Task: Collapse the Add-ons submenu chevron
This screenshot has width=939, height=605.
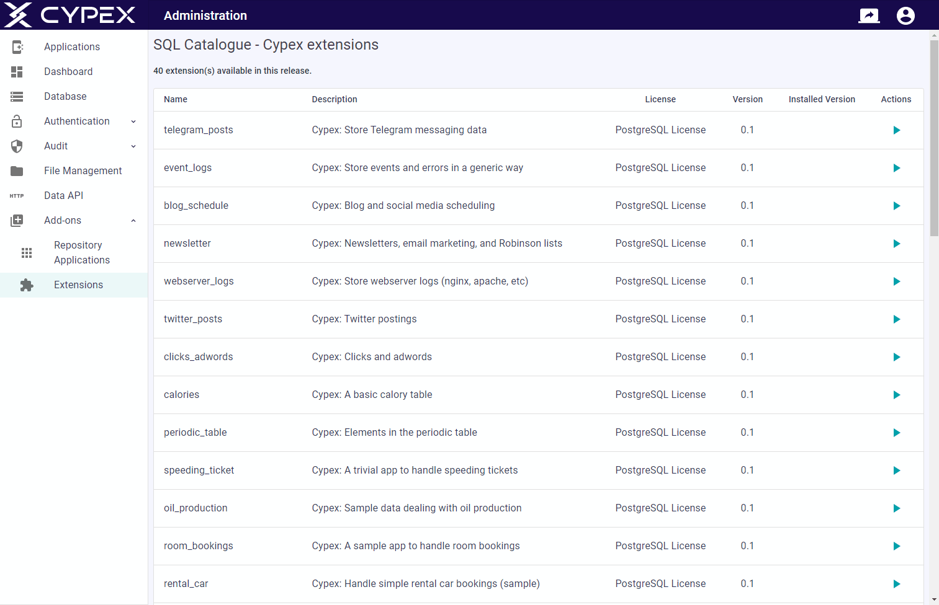Action: click(x=133, y=221)
